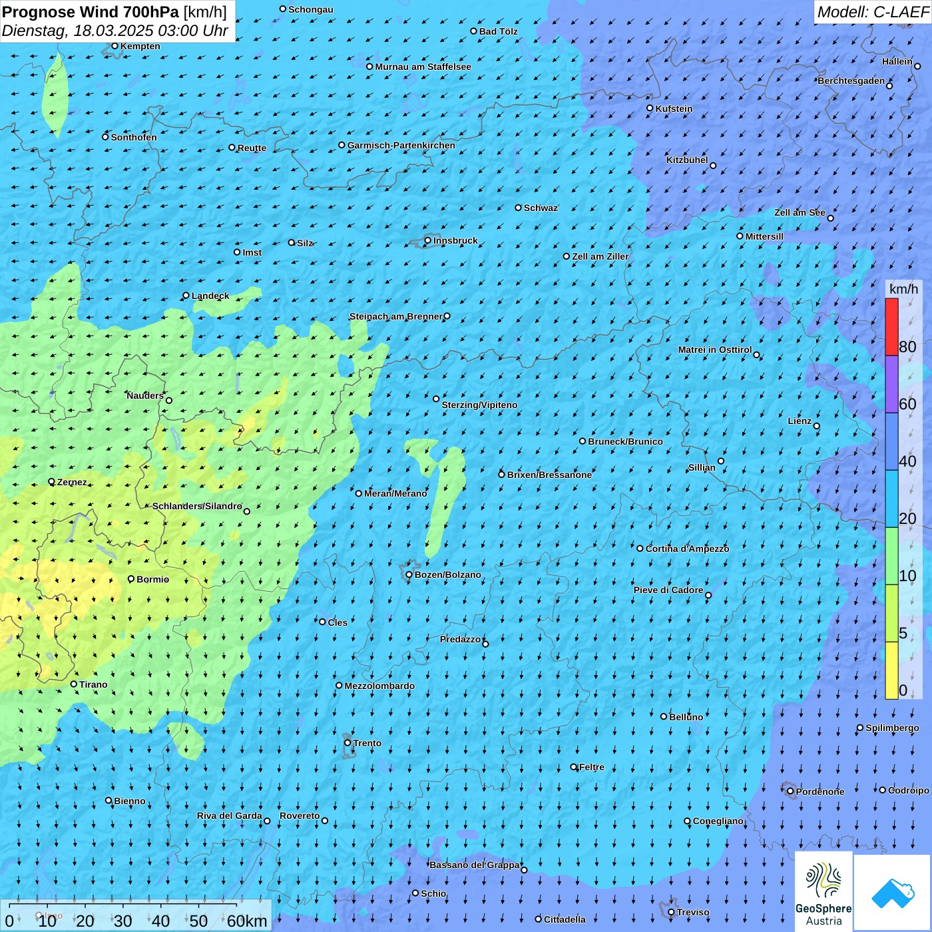
Task: Select the Berchtesgaden label
Action: pyautogui.click(x=851, y=81)
